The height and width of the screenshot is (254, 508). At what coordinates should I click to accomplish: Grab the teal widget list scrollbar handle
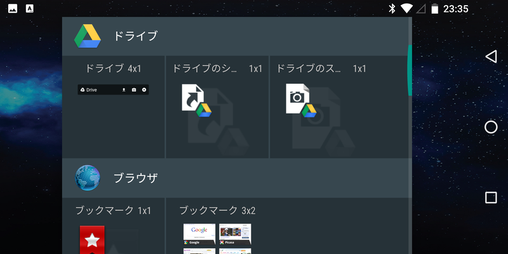410,70
